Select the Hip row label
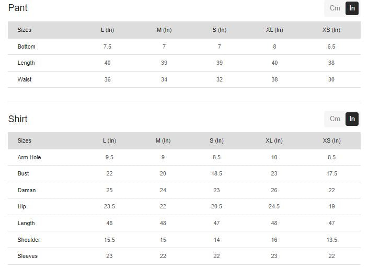Viewport: 368px width, 270px height. 22,206
